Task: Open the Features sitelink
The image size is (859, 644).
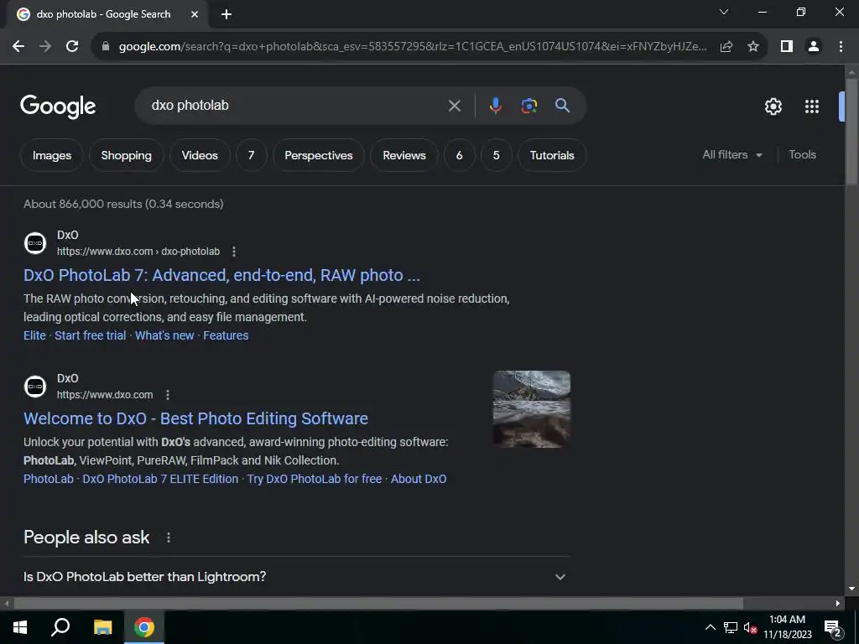Action: coord(226,335)
